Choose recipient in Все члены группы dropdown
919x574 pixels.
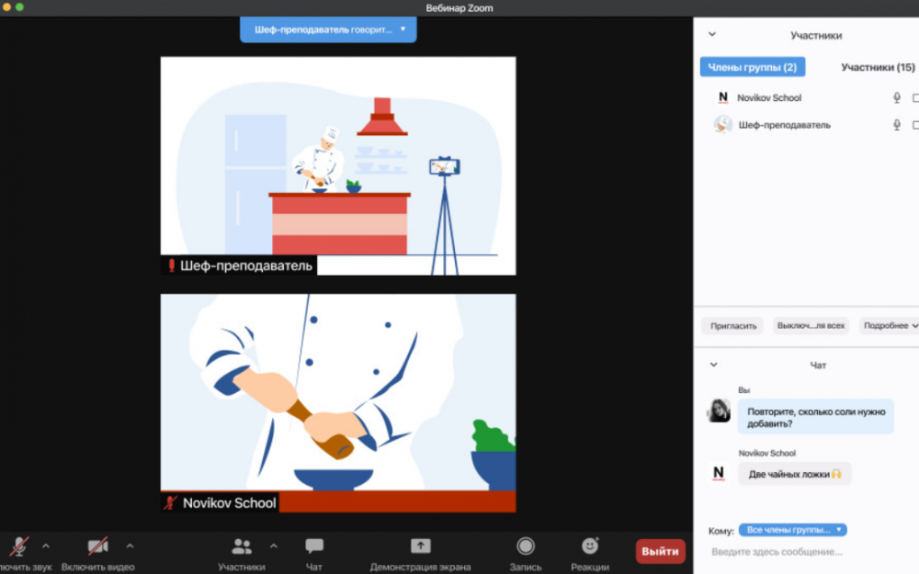(792, 530)
